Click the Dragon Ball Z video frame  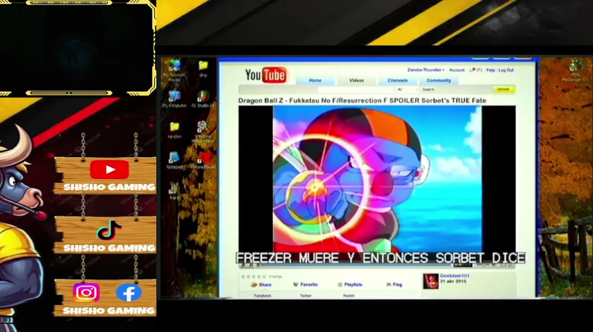377,180
